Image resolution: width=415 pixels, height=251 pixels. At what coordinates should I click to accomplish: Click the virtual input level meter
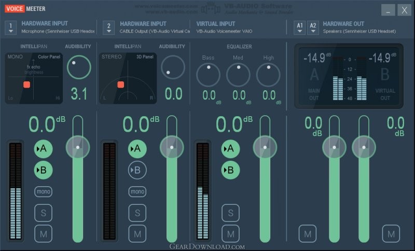203,191
